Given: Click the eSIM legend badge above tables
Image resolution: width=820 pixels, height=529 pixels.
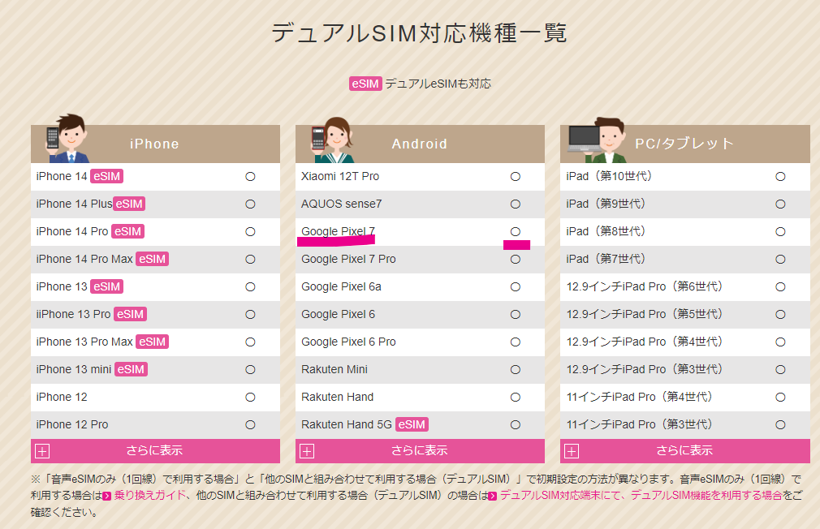Looking at the screenshot, I should coord(365,84).
